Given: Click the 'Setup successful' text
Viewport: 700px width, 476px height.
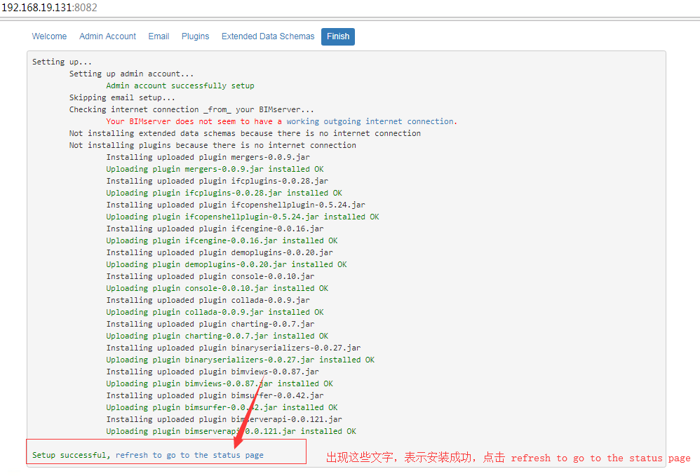Looking at the screenshot, I should click(69, 455).
